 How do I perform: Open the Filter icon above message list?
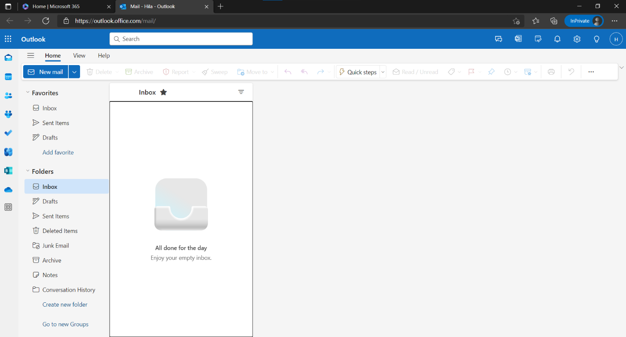coord(241,92)
